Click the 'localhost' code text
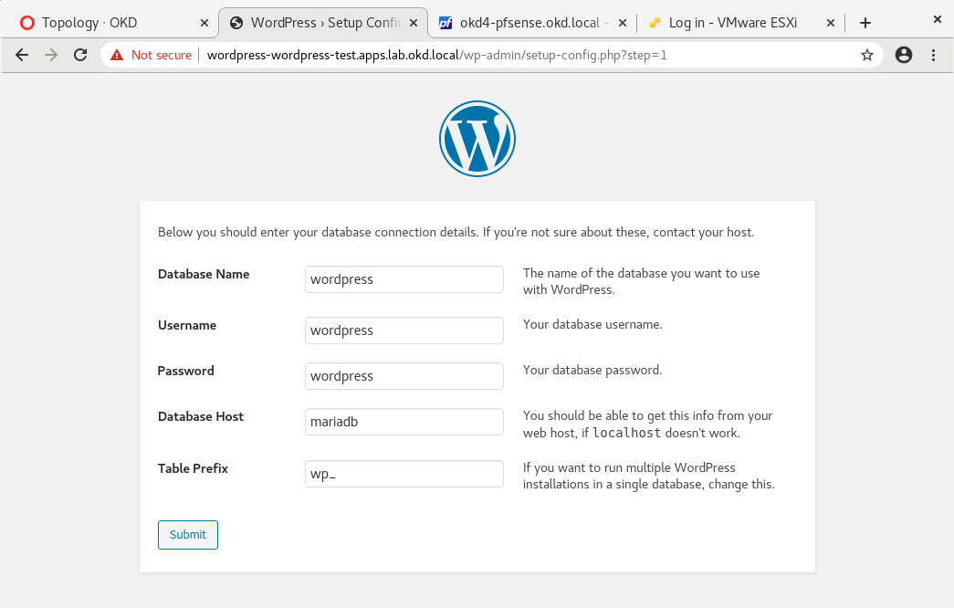This screenshot has height=608, width=954. pyautogui.click(x=626, y=434)
